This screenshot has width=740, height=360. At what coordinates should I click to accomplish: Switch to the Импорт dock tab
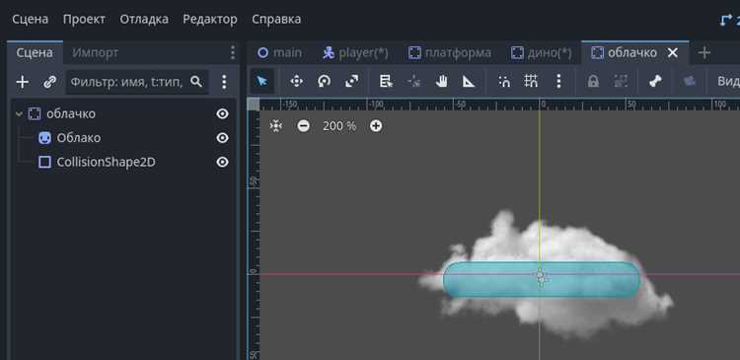(96, 53)
